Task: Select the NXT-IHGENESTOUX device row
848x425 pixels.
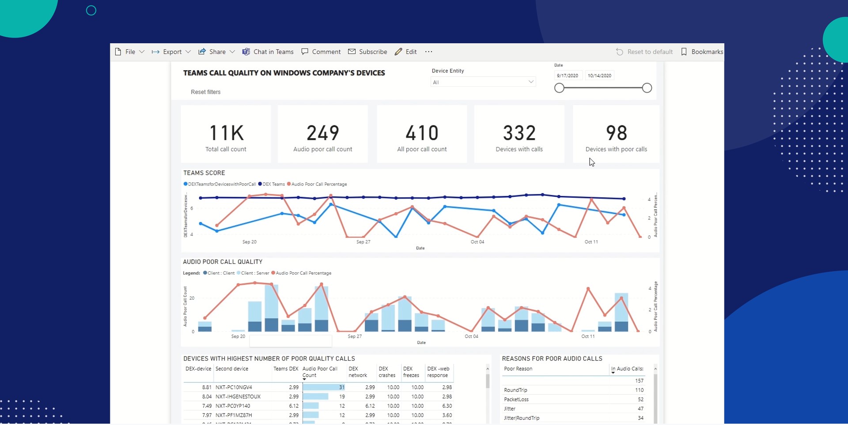Action: click(x=318, y=396)
